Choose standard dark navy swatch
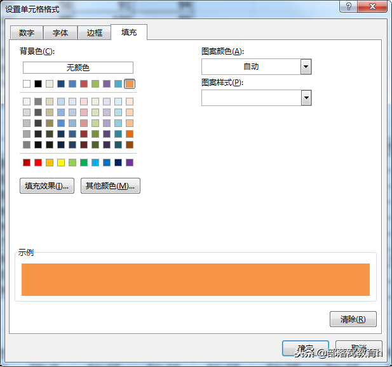392x367 pixels. click(x=118, y=163)
